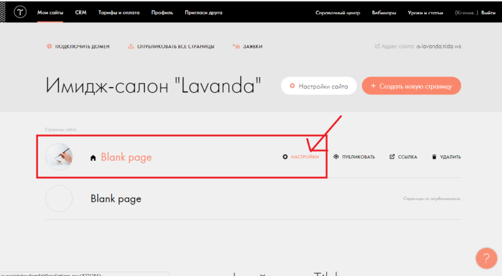Click the globe icon for Подключить домен
Image resolution: width=502 pixels, height=276 pixels.
[x=50, y=46]
